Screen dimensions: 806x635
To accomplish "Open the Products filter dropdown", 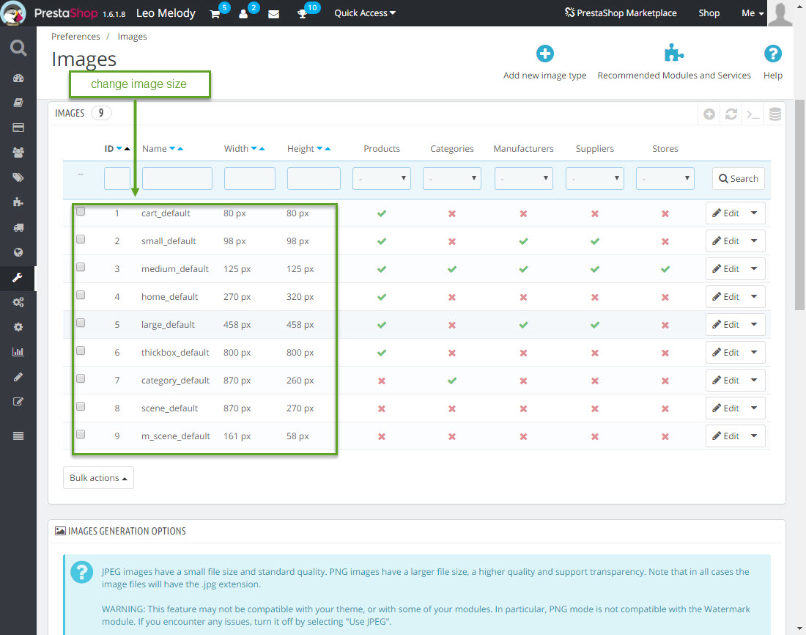I will pos(382,179).
